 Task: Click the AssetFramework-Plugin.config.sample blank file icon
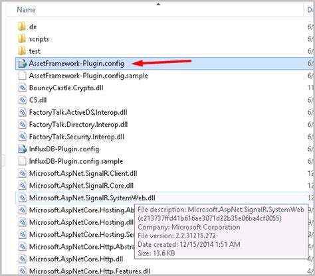[22, 76]
